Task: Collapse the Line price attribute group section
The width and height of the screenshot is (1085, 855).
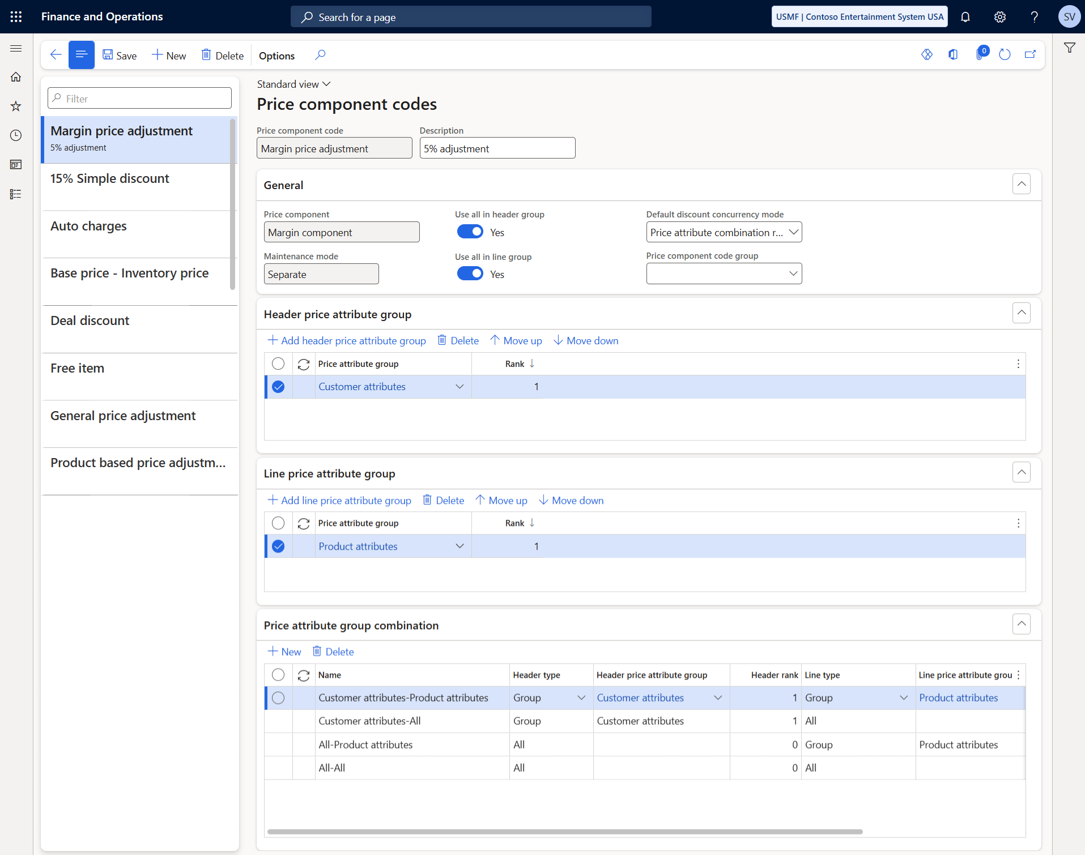Action: click(x=1021, y=472)
